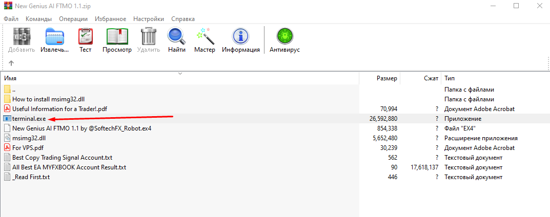Viewport: 550px width, 217px height.
Task: Click the Добавить toolbar icon
Action: pyautogui.click(x=22, y=36)
